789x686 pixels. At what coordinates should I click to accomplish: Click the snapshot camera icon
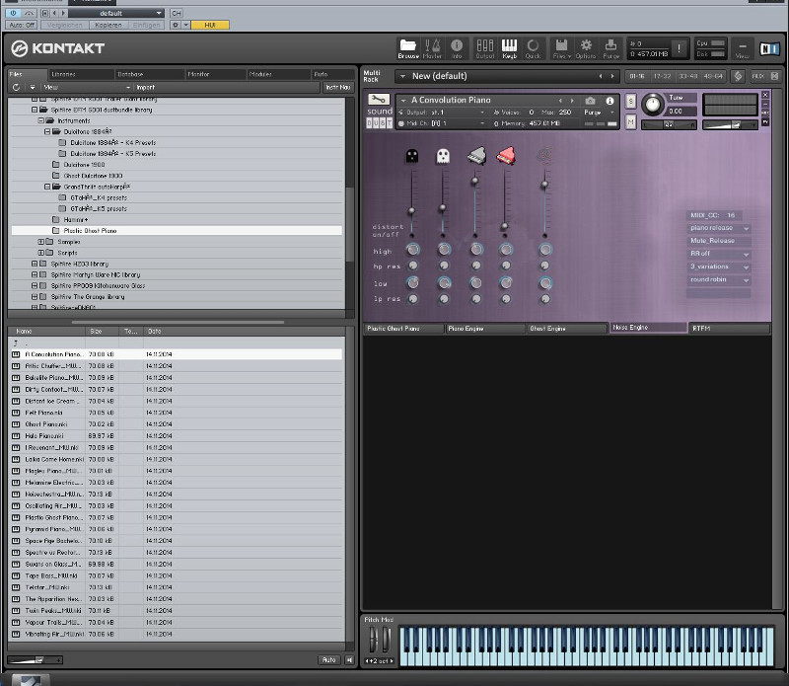(590, 101)
